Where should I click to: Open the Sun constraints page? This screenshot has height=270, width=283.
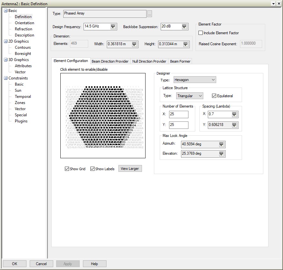coord(18,90)
